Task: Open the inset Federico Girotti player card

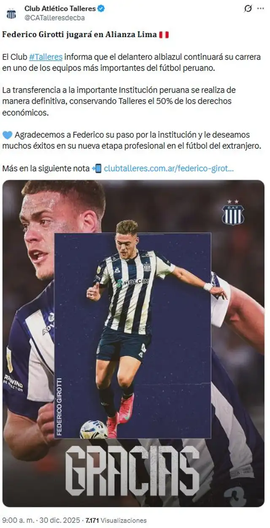Action: point(132,336)
